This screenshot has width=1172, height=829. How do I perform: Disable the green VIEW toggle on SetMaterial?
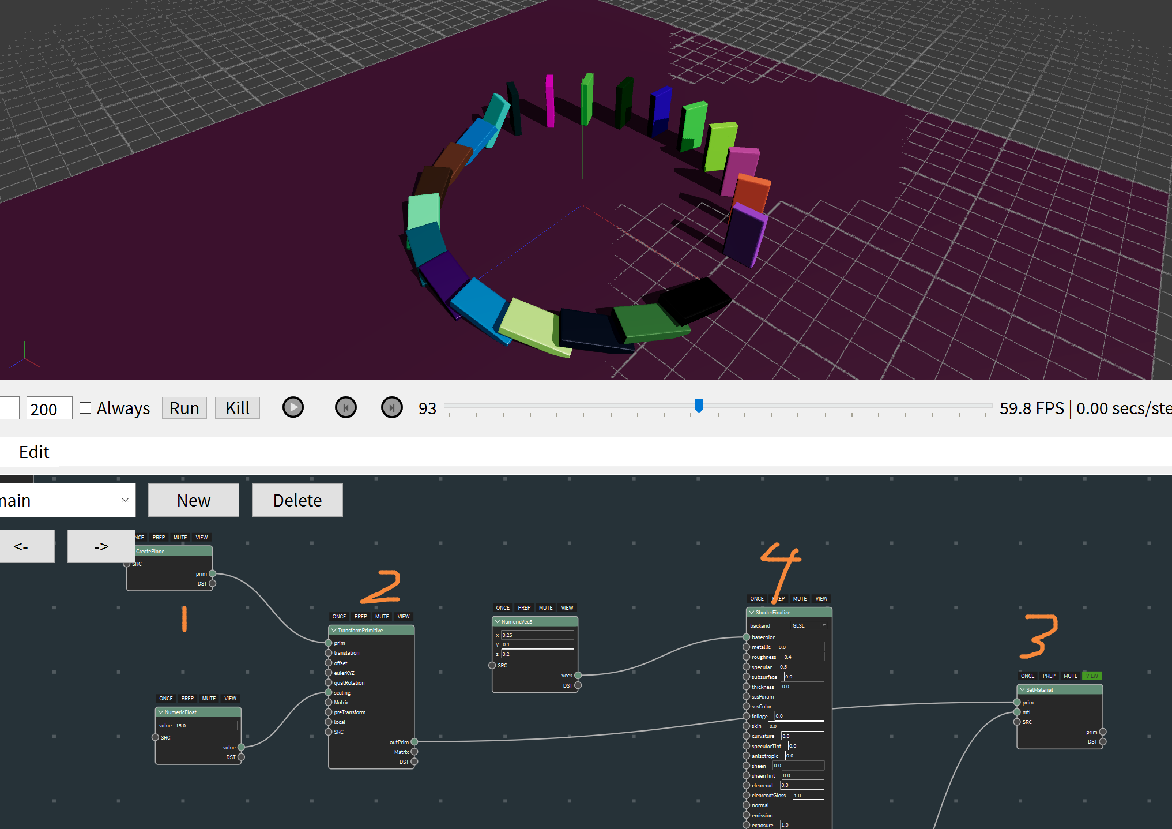click(x=1092, y=676)
